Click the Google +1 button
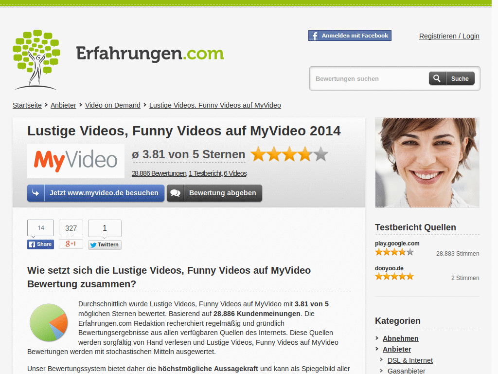This screenshot has width=498, height=374. [71, 244]
